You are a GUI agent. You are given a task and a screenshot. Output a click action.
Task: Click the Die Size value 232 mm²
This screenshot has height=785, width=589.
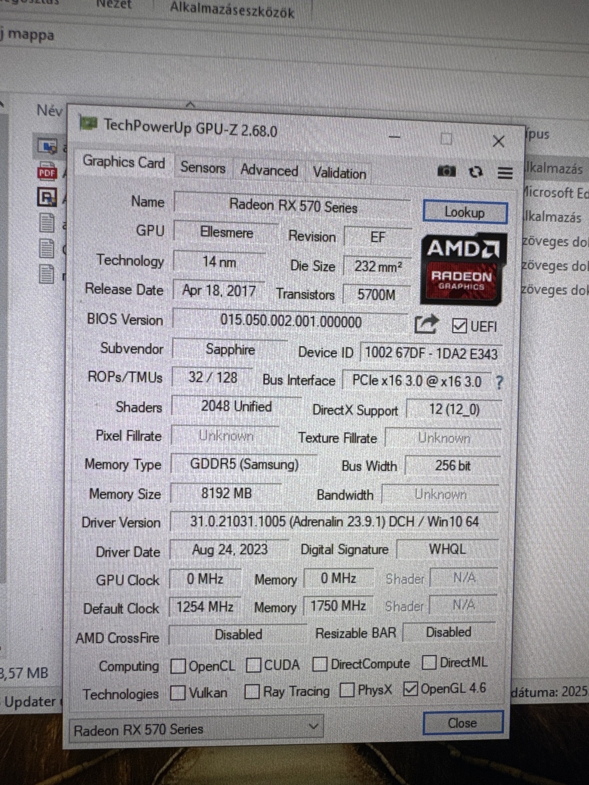[x=378, y=267]
